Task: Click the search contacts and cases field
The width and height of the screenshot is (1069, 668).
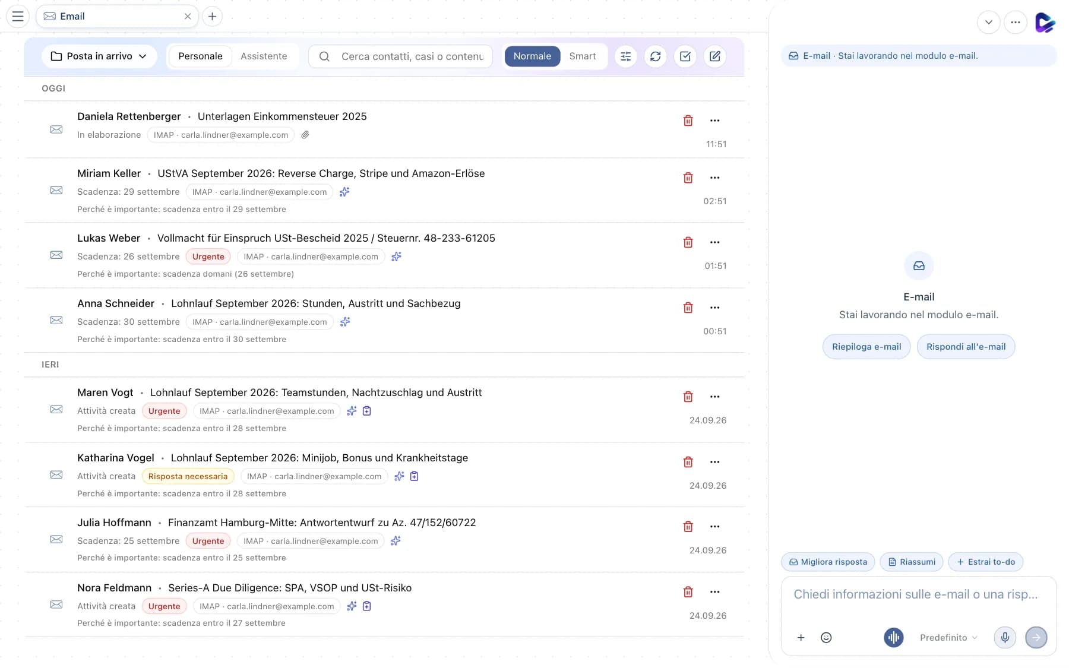Action: 400,56
